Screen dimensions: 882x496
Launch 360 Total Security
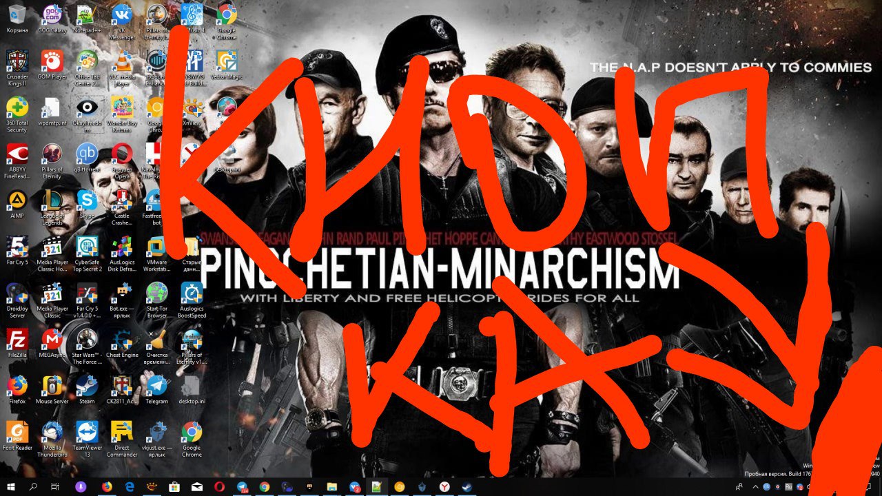17,114
